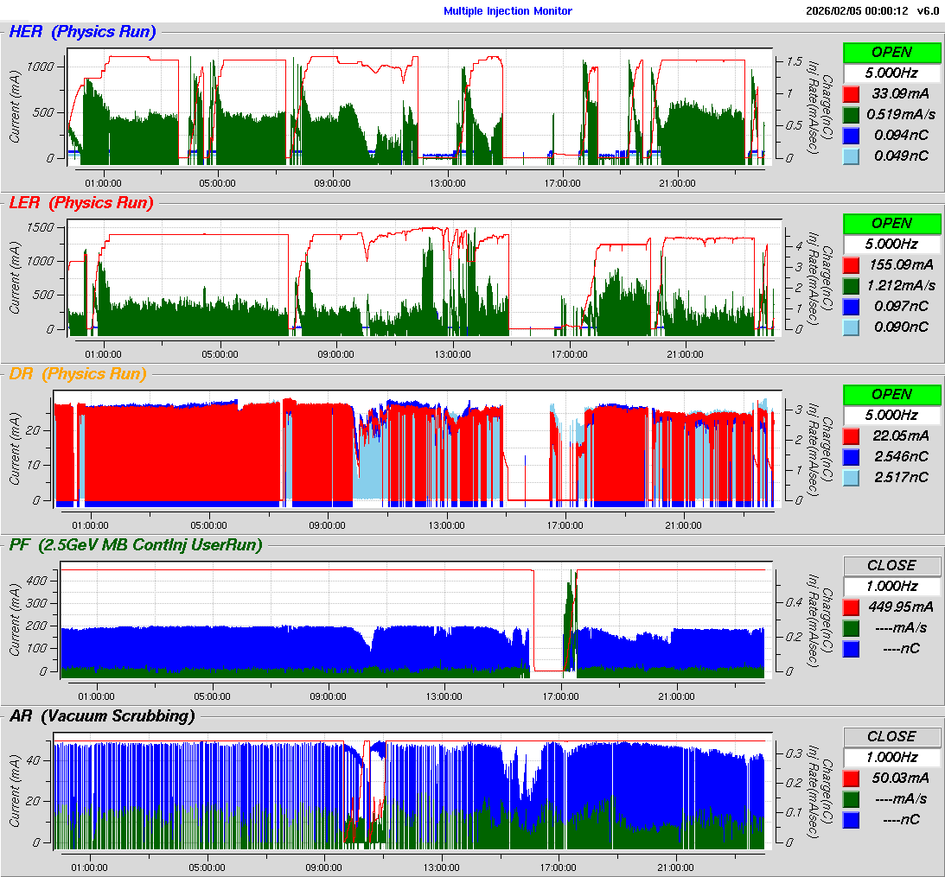This screenshot has width=945, height=877.
Task: Click the blue swatch beside 0.097nC in LER
Action: tap(851, 306)
